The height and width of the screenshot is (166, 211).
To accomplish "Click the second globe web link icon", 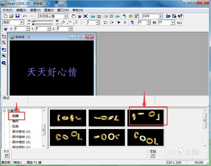I will click(174, 16).
